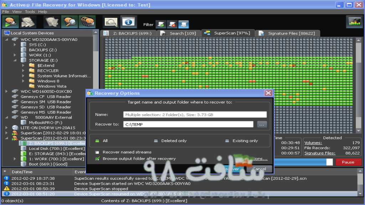Collapse the STORAGE (E:) volume
Image resolution: width=365 pixels, height=205 pixels.
coord(15,60)
